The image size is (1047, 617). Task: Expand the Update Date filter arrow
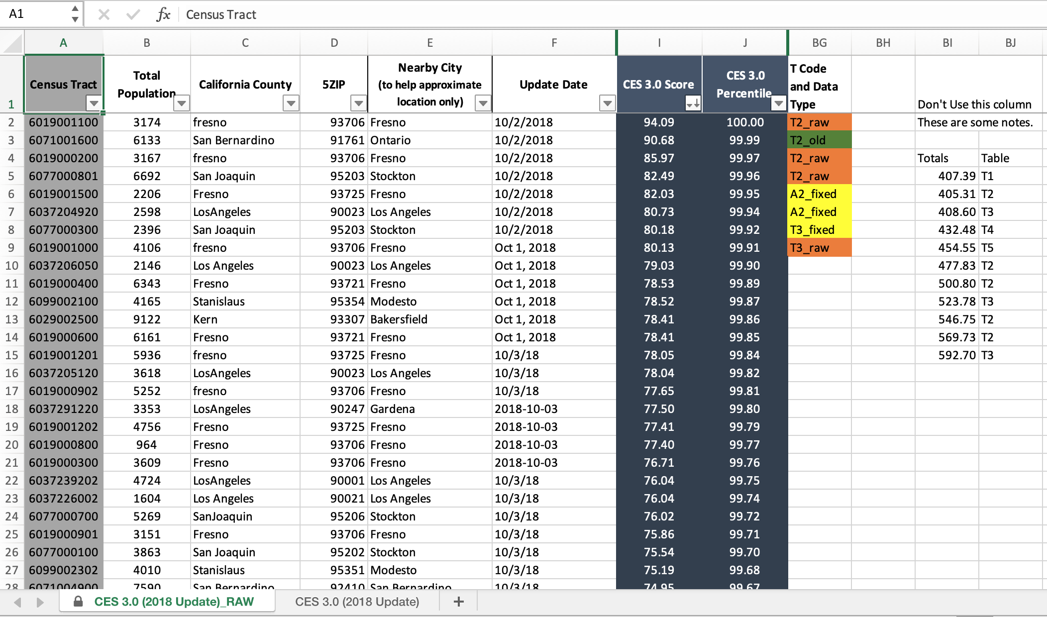(x=607, y=103)
